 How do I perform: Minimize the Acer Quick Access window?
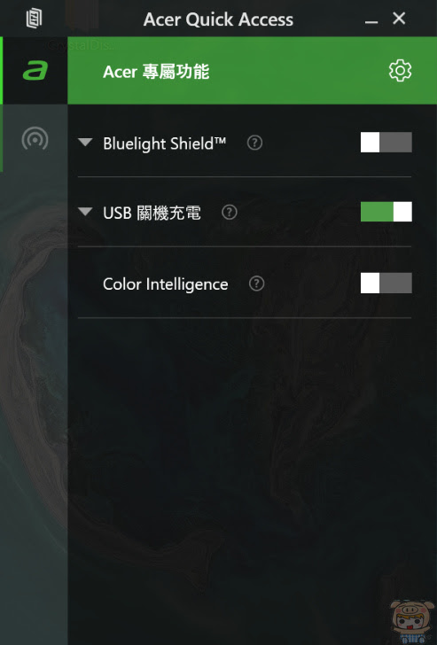pos(371,20)
